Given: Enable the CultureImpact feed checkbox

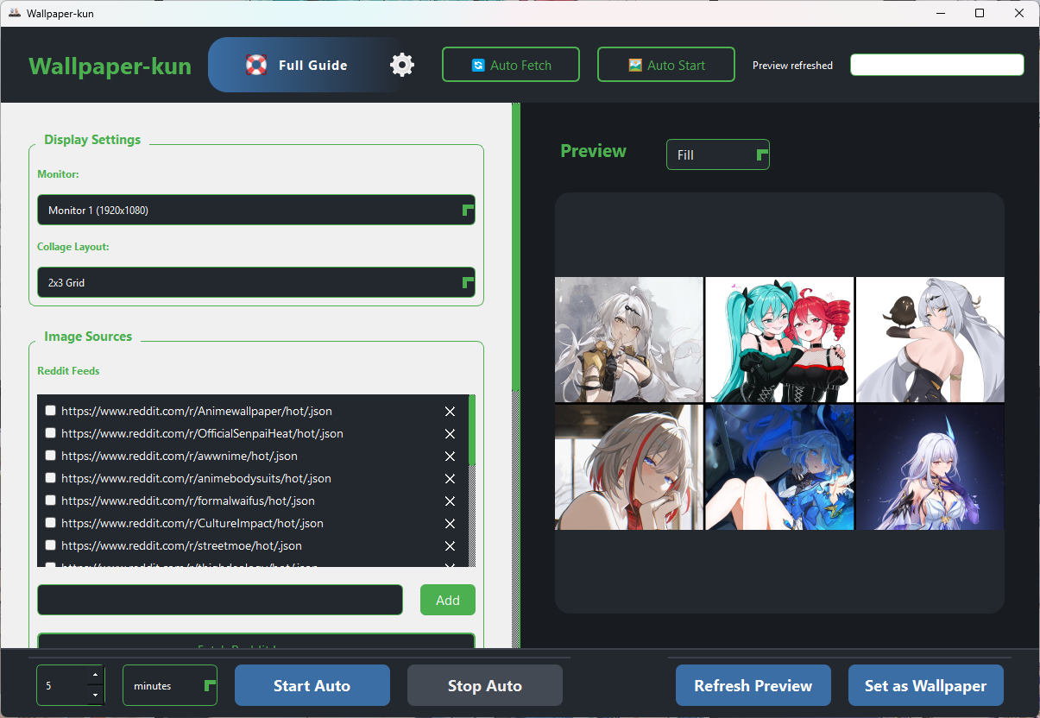Looking at the screenshot, I should pos(51,523).
